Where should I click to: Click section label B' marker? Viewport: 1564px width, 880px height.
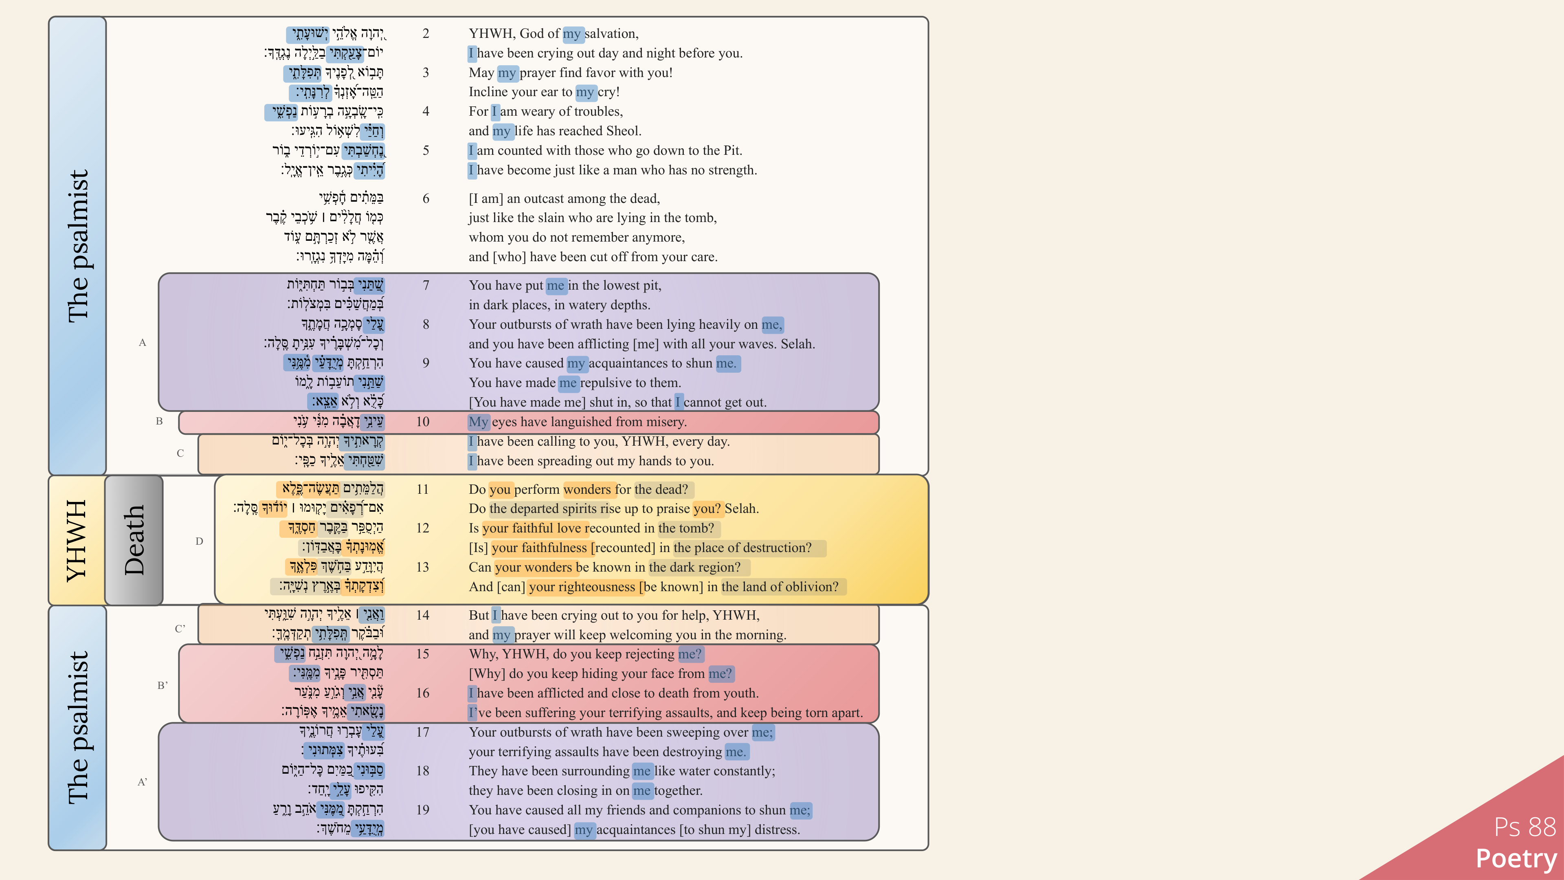point(163,685)
